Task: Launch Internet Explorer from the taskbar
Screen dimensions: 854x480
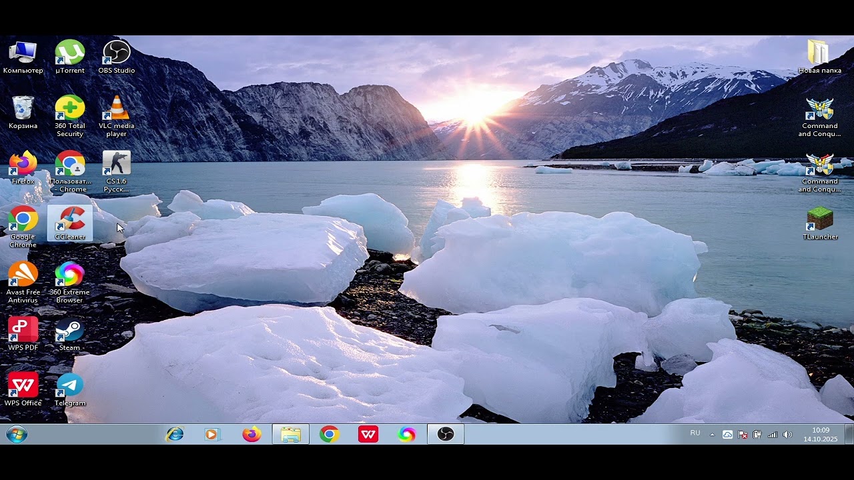Action: [175, 435]
